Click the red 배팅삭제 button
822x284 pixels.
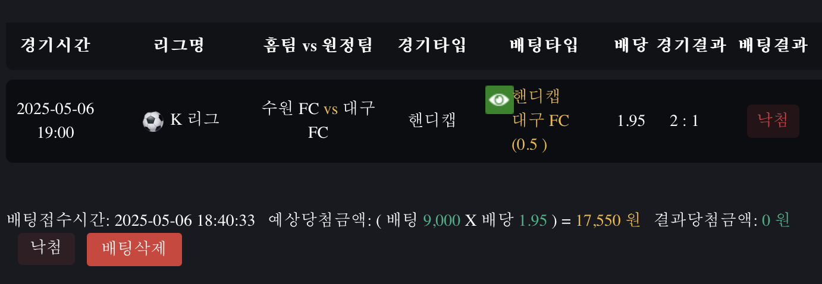(x=134, y=250)
